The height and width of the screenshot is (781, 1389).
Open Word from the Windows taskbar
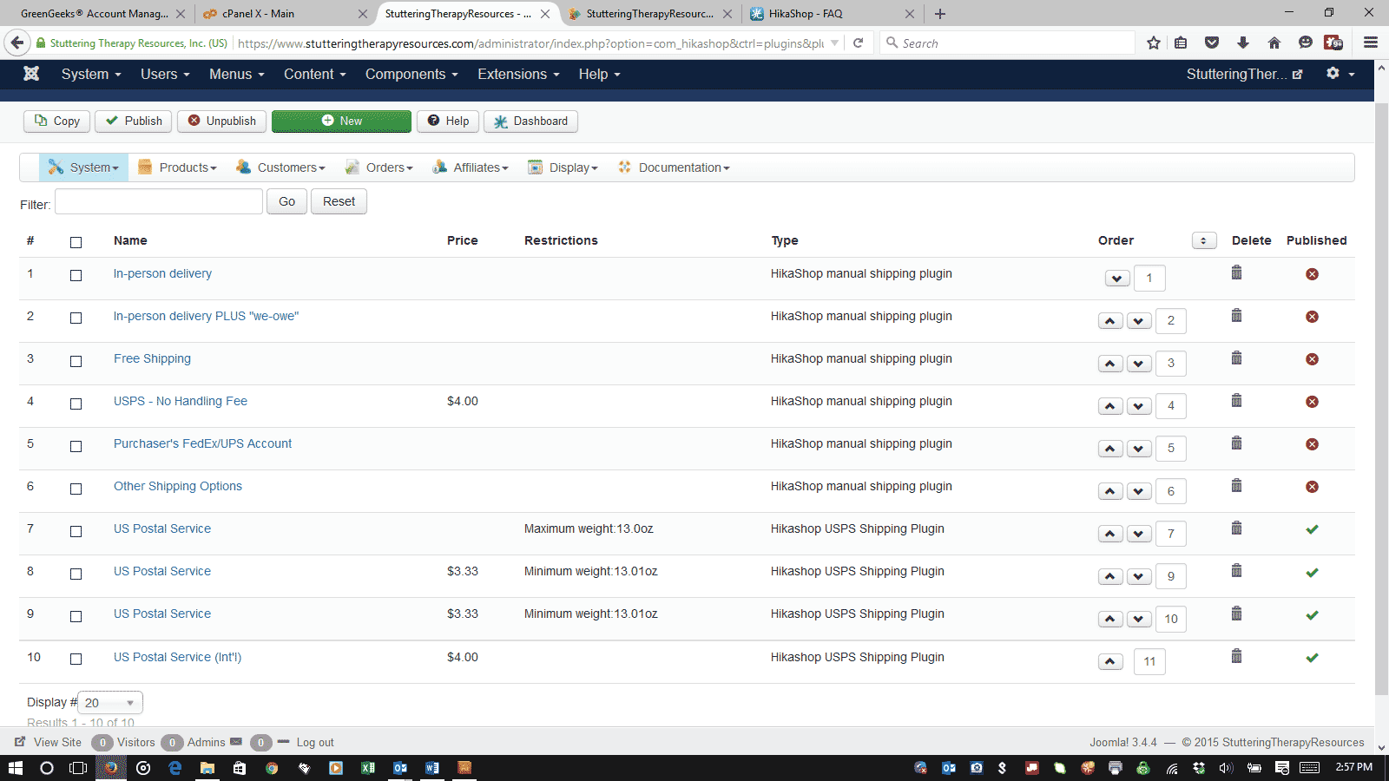432,768
